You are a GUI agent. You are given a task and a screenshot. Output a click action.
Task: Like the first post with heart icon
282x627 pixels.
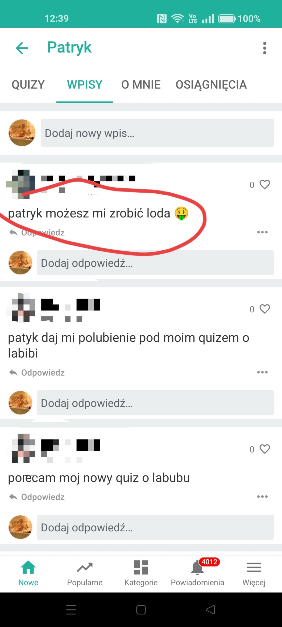point(265,184)
